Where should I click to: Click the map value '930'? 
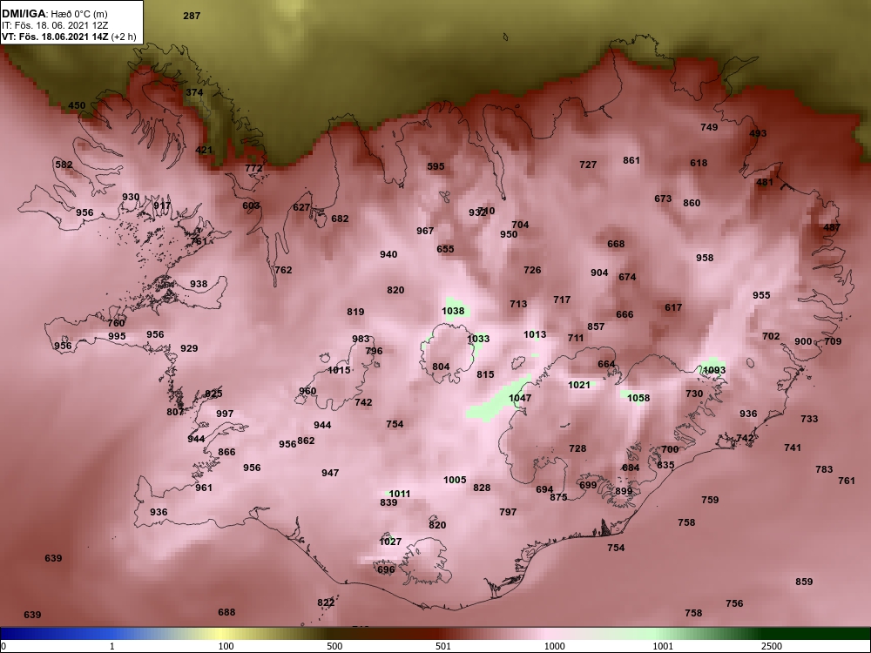[132, 197]
